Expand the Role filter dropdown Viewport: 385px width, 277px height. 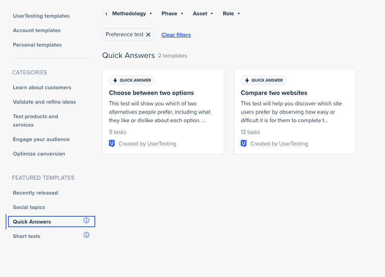pos(231,14)
